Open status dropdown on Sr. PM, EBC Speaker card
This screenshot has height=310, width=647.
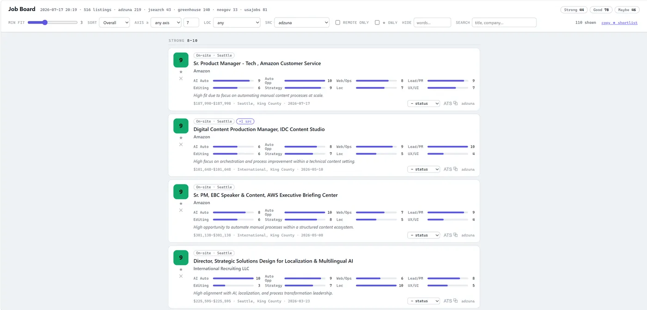[x=424, y=235]
